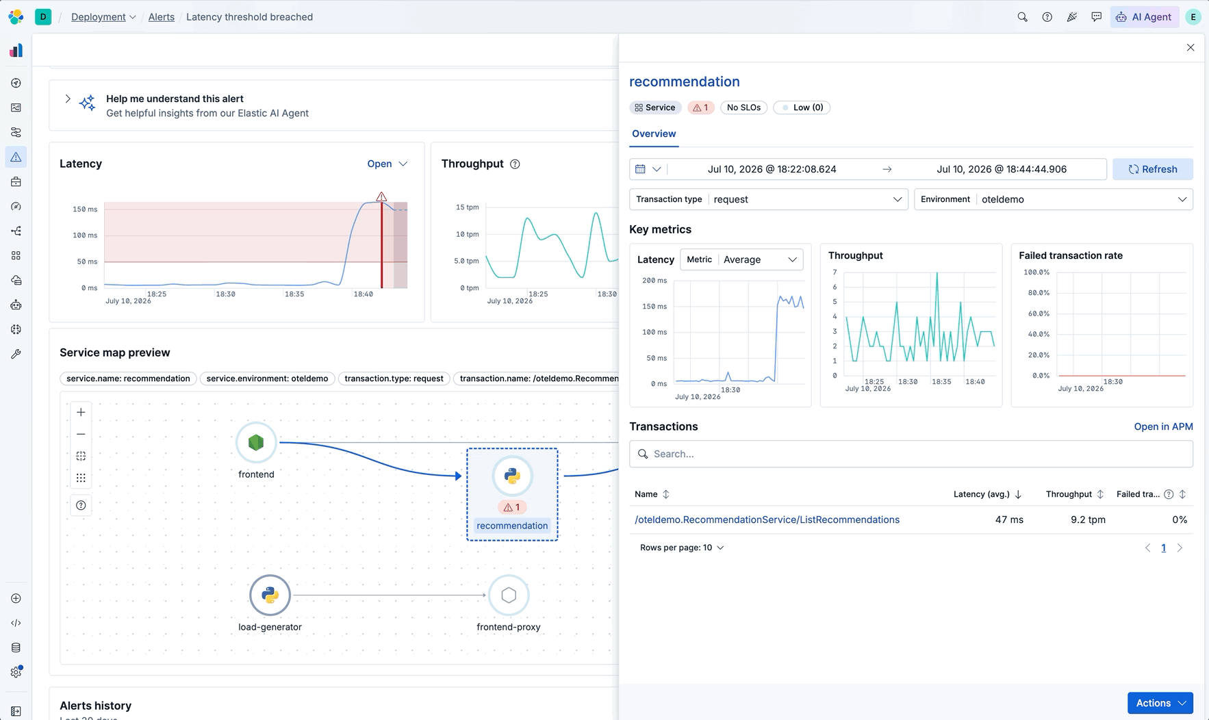Close the recommendation flyout
Viewport: 1209px width, 720px height.
tap(1191, 47)
